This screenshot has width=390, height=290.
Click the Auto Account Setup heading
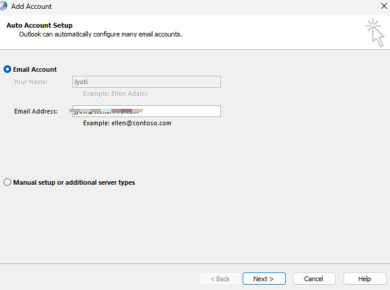[x=39, y=25]
